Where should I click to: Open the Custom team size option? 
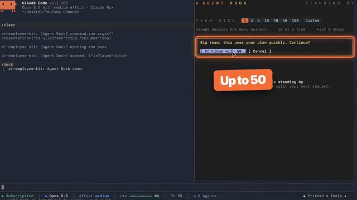(312, 21)
